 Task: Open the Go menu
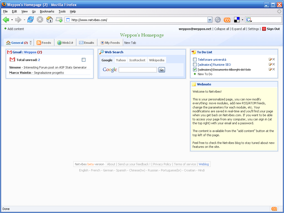[34, 11]
